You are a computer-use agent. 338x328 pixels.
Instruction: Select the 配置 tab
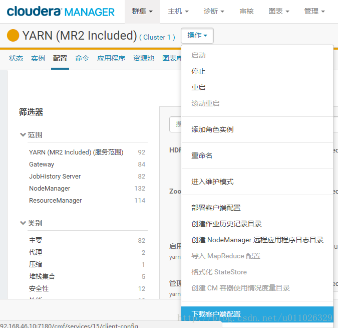(60, 58)
